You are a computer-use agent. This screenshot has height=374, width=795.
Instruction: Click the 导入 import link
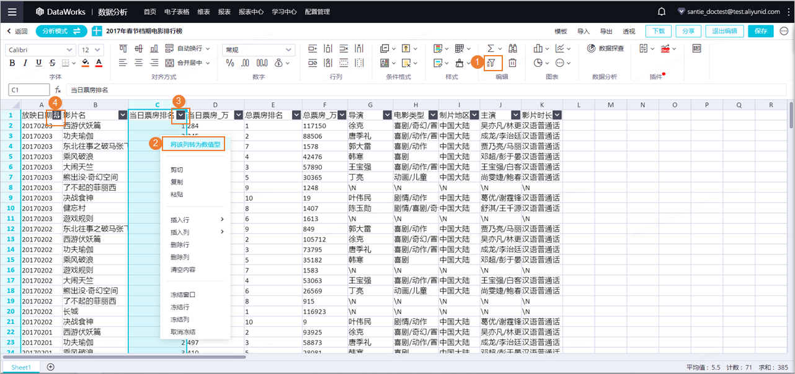point(584,31)
